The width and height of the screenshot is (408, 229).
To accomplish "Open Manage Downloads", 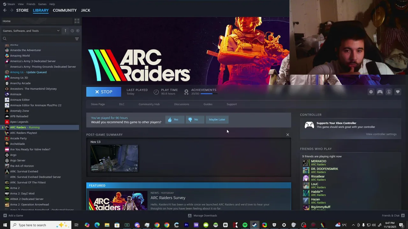I will [202, 216].
